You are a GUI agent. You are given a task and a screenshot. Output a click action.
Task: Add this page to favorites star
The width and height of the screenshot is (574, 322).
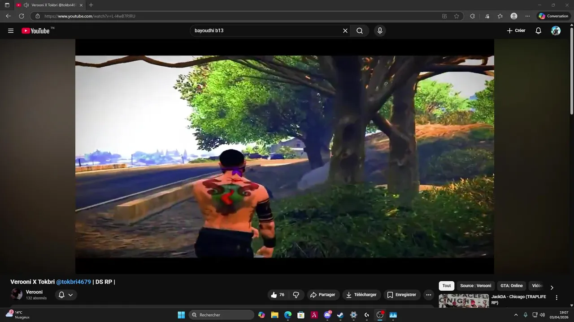click(x=457, y=16)
